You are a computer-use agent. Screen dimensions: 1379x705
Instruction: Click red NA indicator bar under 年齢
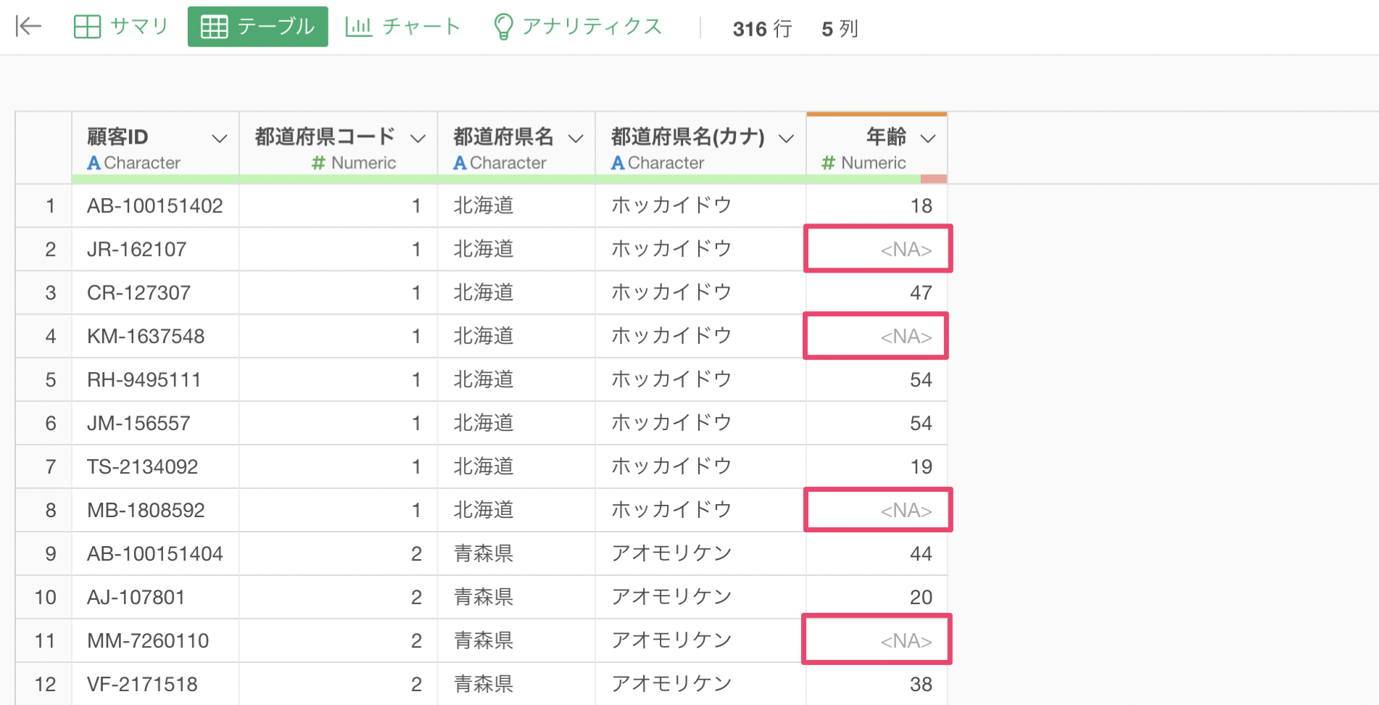(x=933, y=179)
